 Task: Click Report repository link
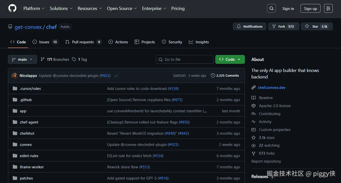click(266, 161)
